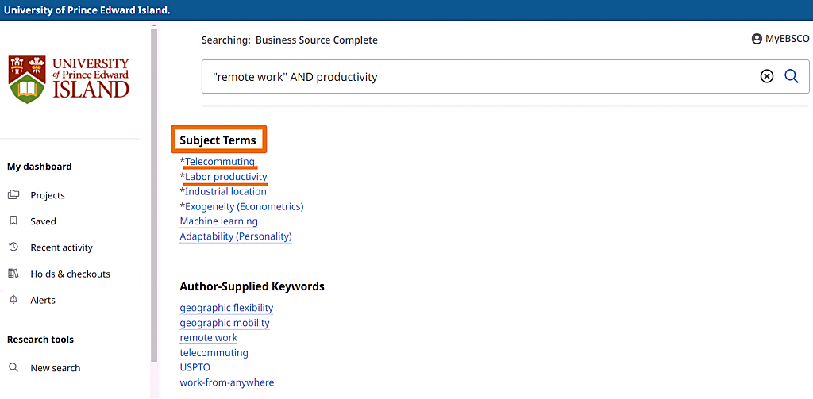Clear the search query with X icon

click(x=766, y=76)
